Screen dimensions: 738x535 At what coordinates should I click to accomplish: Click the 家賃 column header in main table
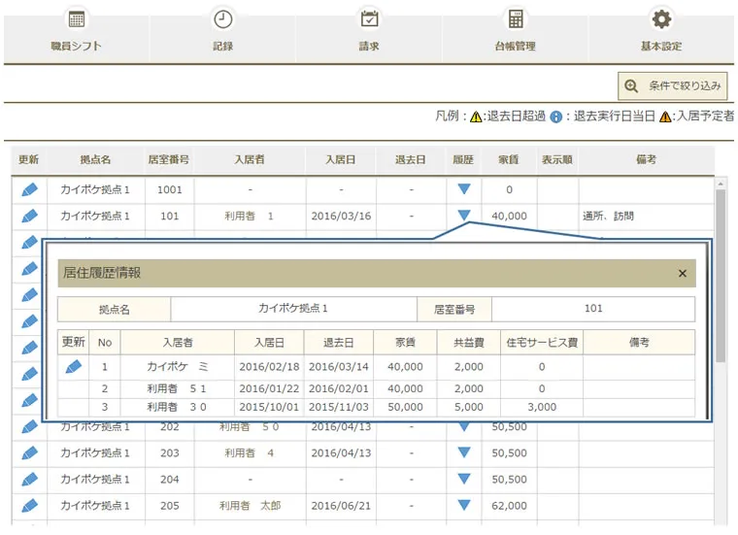(509, 159)
